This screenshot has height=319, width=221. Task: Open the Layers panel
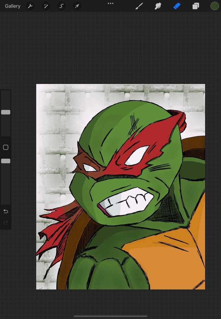(195, 6)
